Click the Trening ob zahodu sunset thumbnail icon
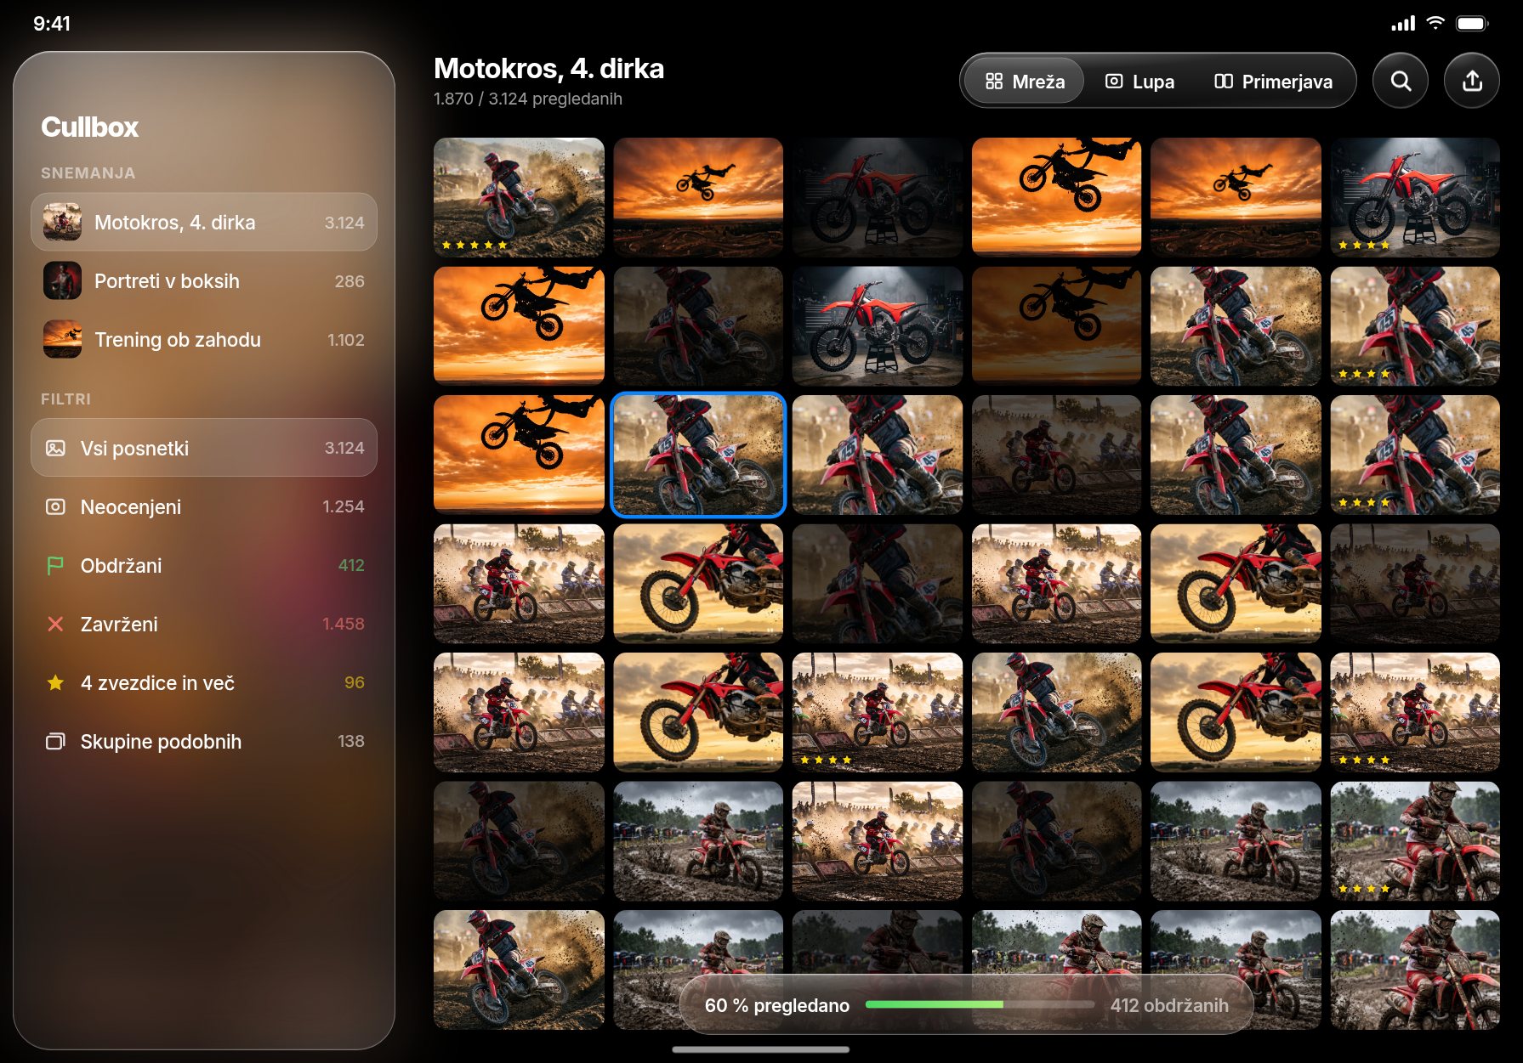 [62, 339]
